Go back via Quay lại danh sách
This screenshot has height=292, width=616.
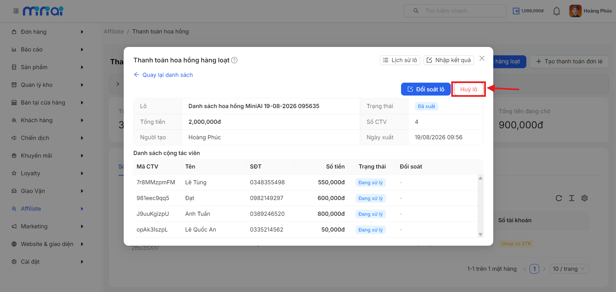163,75
